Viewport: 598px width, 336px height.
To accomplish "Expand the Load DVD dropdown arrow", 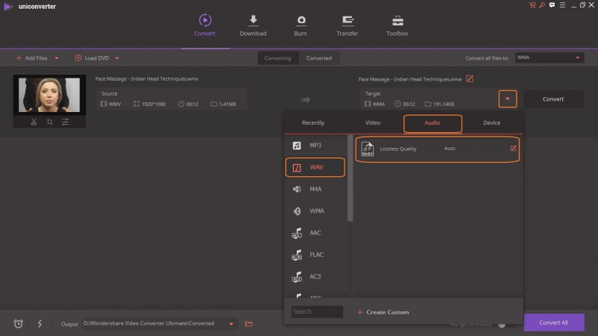I will click(117, 58).
